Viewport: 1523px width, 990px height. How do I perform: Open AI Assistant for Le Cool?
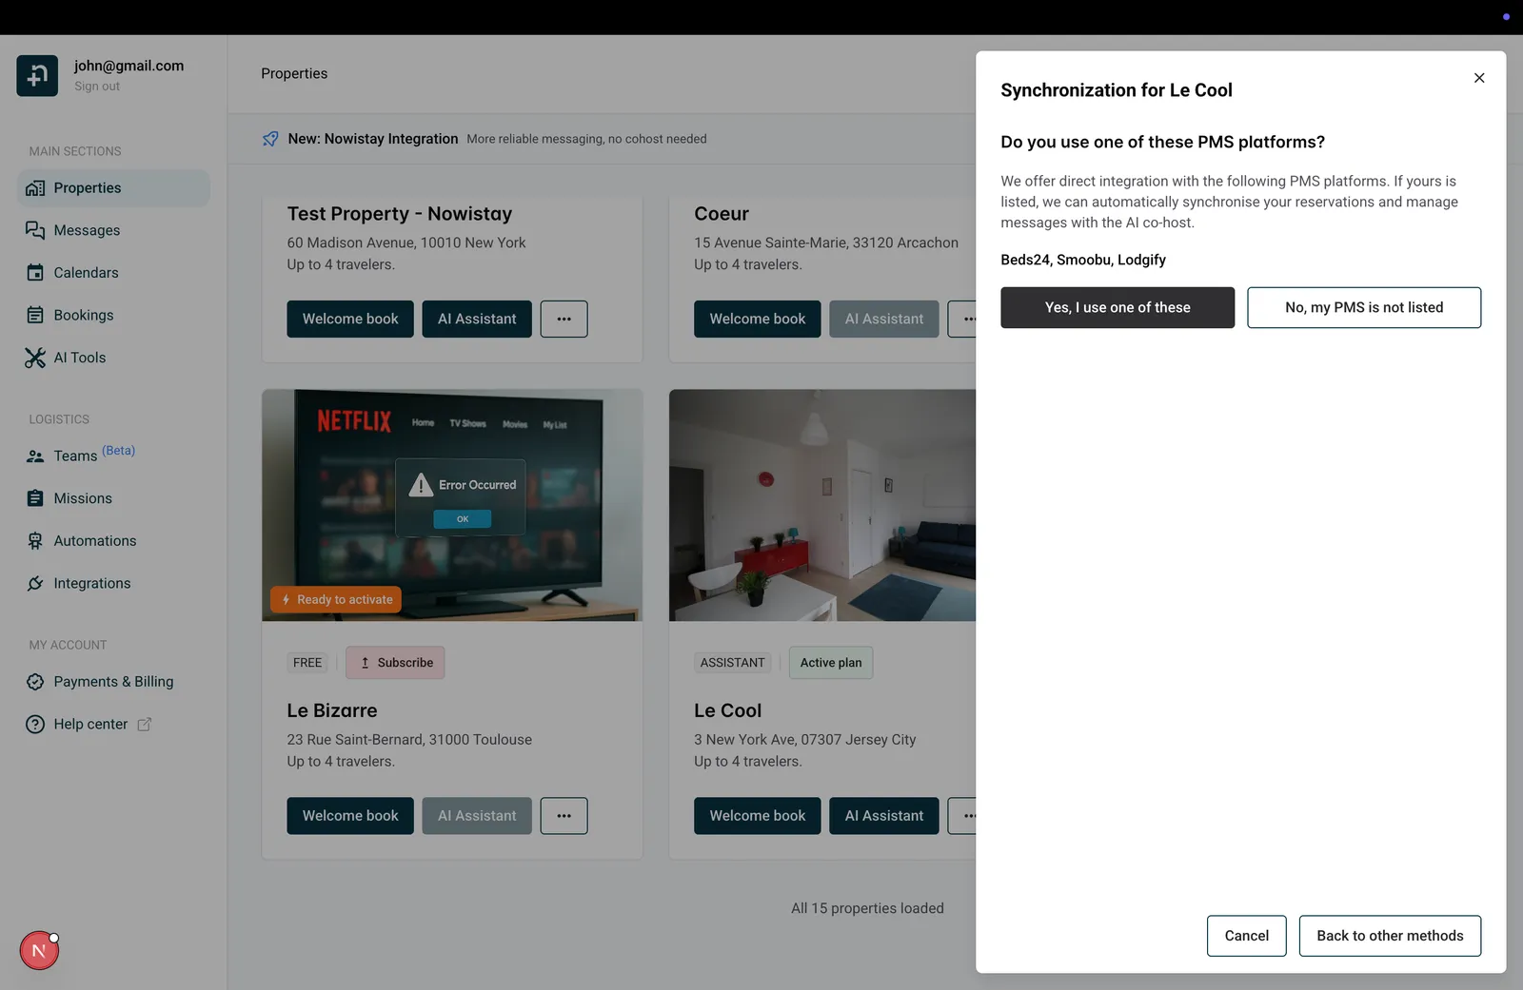click(883, 816)
